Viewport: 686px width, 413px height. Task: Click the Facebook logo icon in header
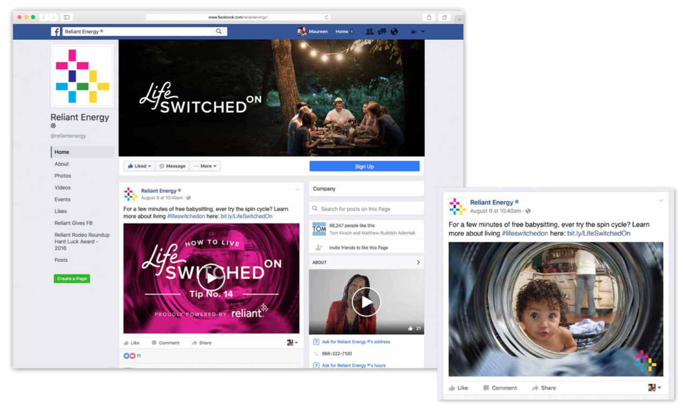pyautogui.click(x=55, y=32)
